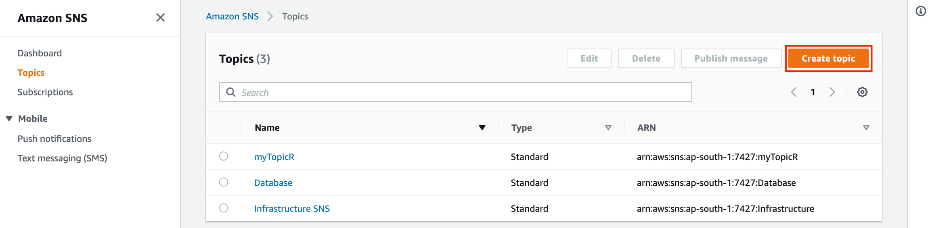Screen dimensions: 930x228
Task: Click the Topics breadcrumb text
Action: coord(295,17)
